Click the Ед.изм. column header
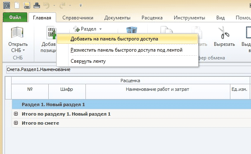The height and width of the screenshot is (154, 251). click(x=239, y=92)
